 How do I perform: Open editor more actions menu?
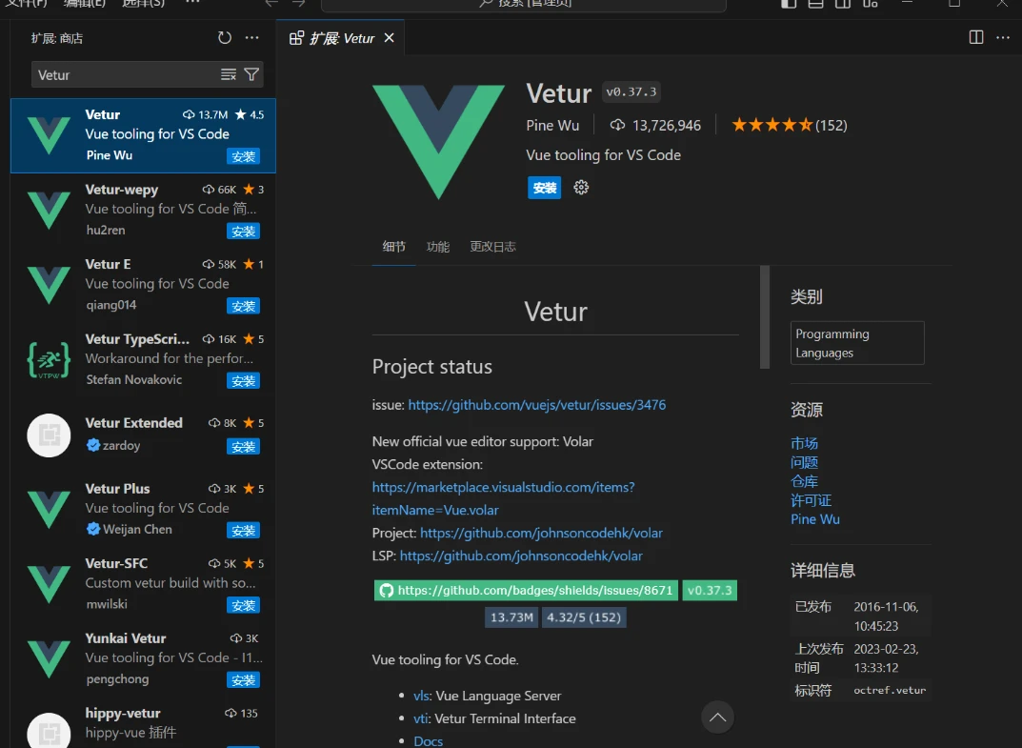[1003, 37]
